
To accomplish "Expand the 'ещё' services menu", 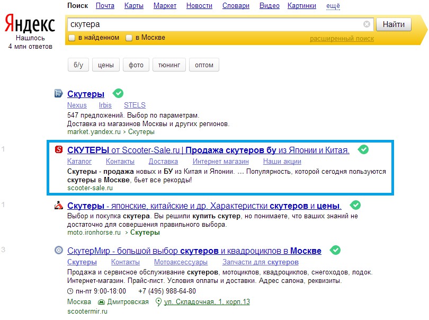I will click(x=333, y=6).
